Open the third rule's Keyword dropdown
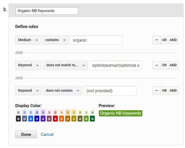The height and width of the screenshot is (148, 185). (28, 91)
